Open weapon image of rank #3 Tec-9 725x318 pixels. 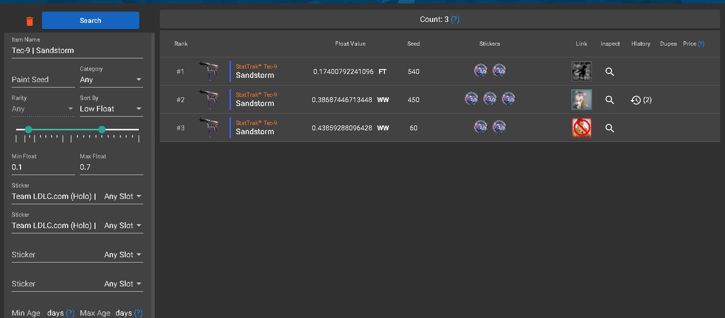tap(209, 127)
